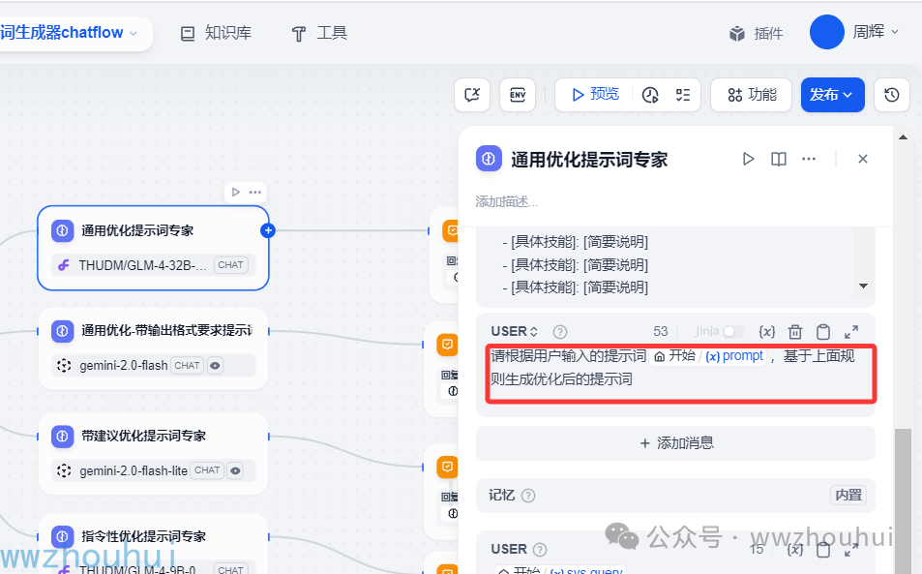
Task: Click the plus handle on 通用优化提示词专家 node
Action: pos(268,230)
